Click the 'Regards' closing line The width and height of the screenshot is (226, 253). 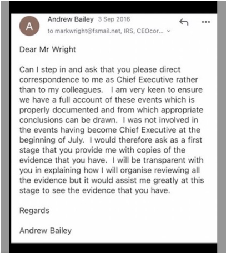pos(34,211)
